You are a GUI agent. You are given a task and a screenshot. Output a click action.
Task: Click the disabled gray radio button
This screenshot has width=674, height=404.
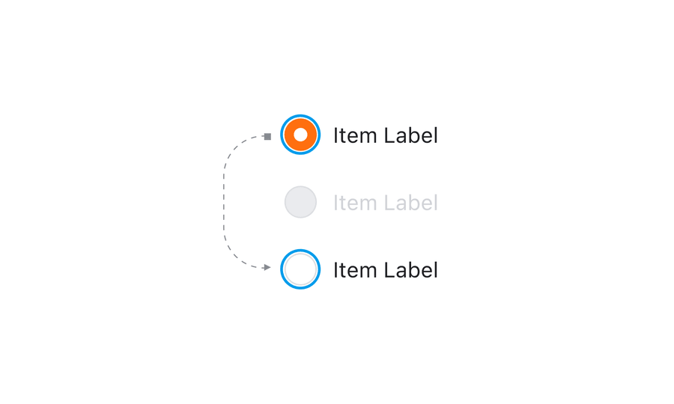[x=300, y=203]
